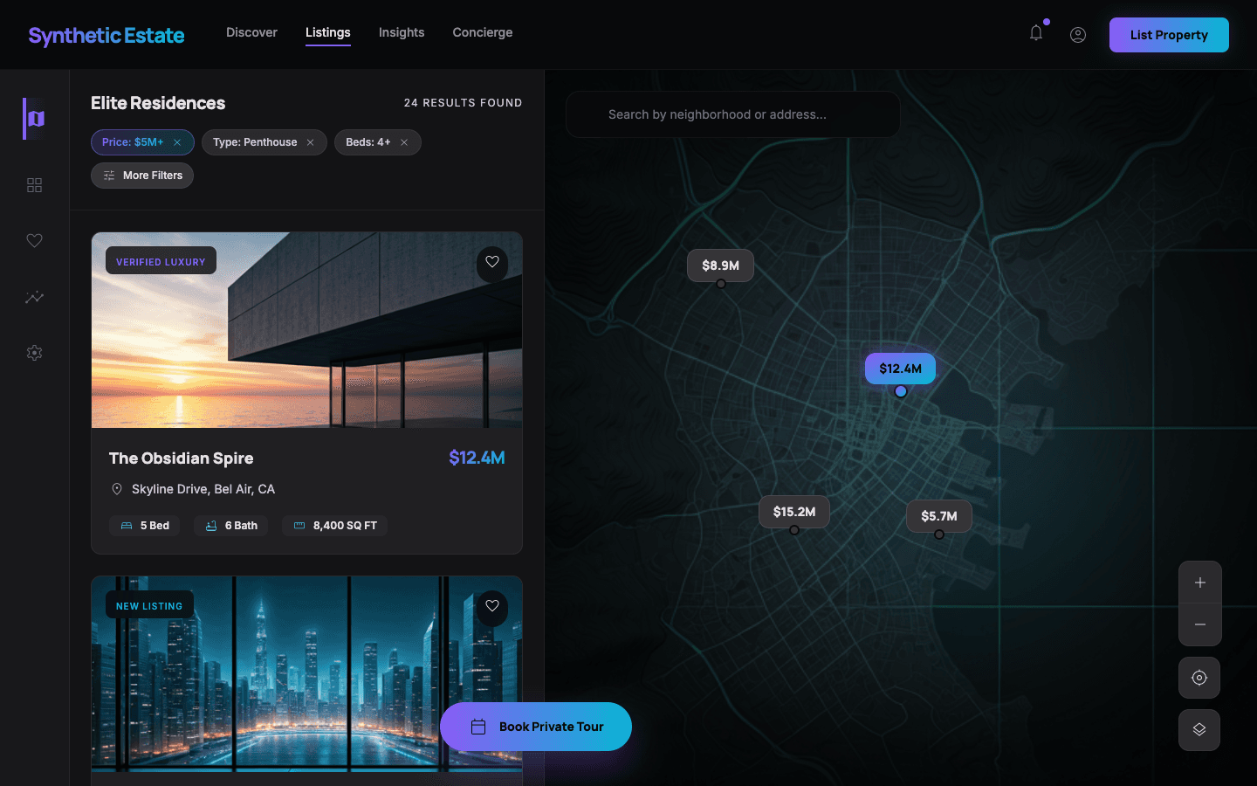Open settings gear in the sidebar
Screen dimensions: 1257x786
click(35, 353)
